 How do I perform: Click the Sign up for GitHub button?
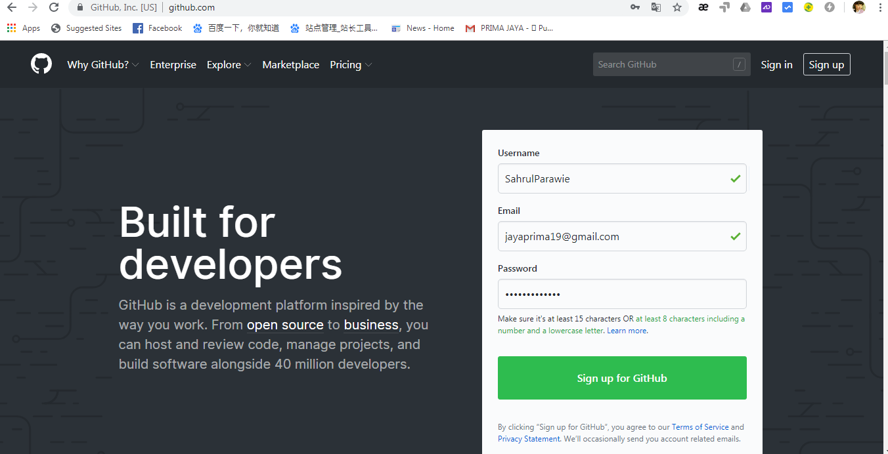point(622,378)
